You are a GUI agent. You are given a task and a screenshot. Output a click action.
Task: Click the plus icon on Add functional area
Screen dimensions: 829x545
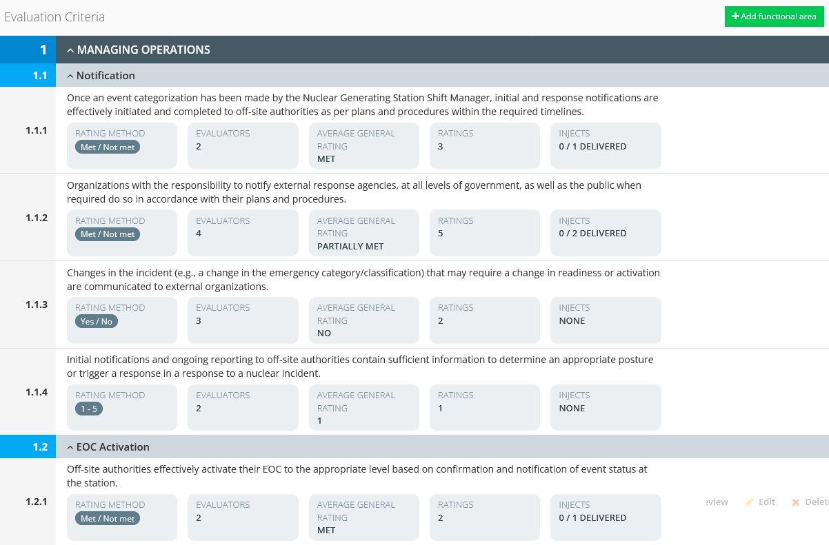pyautogui.click(x=735, y=17)
